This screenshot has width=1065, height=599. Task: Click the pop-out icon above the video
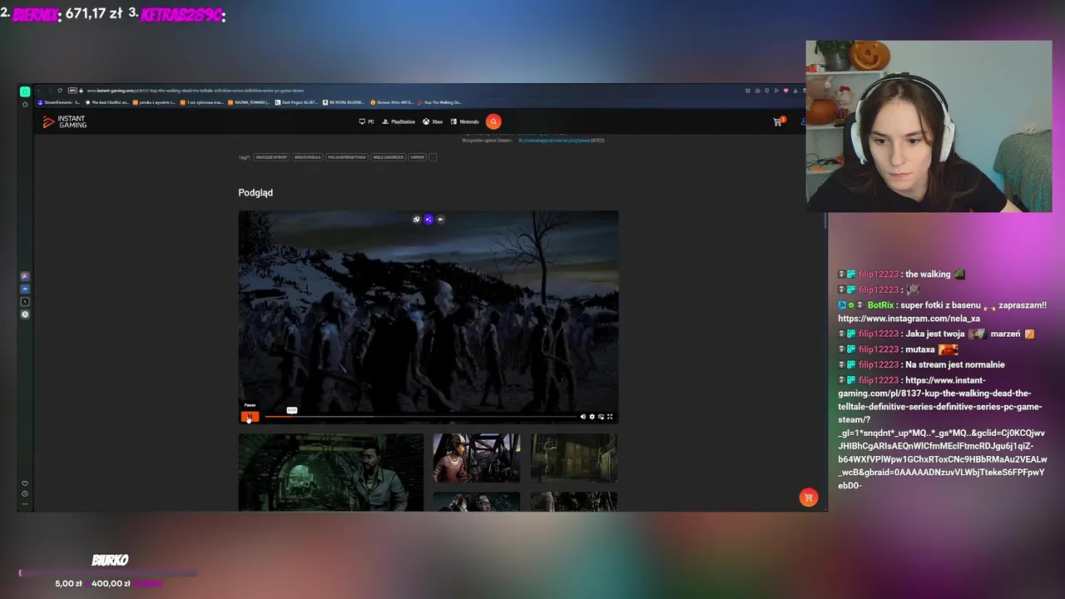[417, 220]
